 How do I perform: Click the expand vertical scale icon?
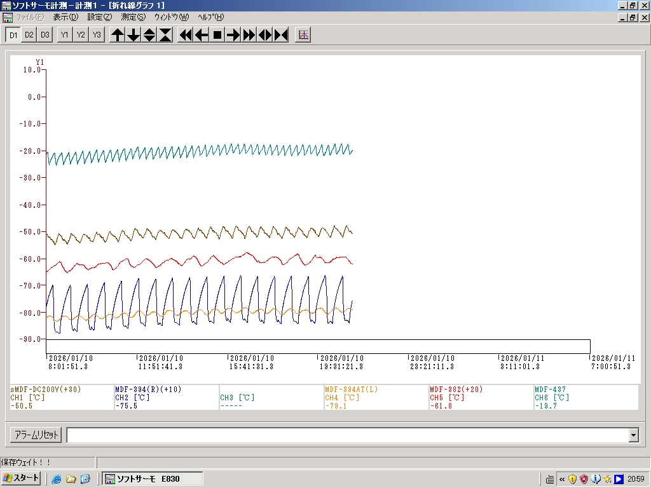click(x=149, y=35)
